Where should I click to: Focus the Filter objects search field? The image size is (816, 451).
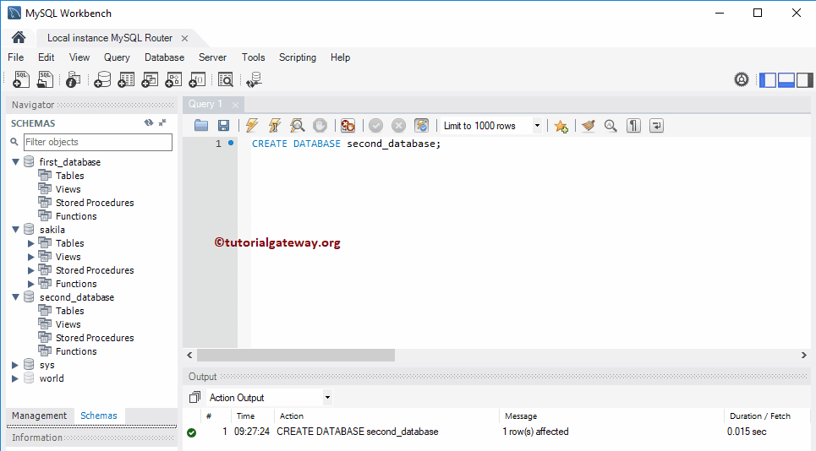[x=98, y=142]
